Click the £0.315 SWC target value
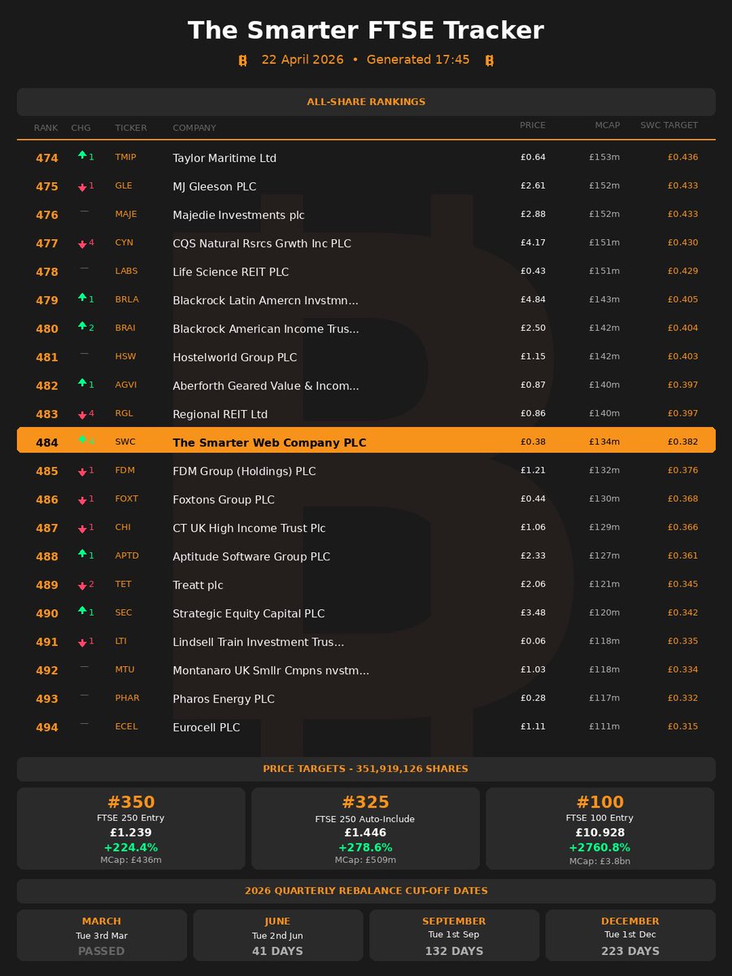This screenshot has width=732, height=976. [x=682, y=726]
